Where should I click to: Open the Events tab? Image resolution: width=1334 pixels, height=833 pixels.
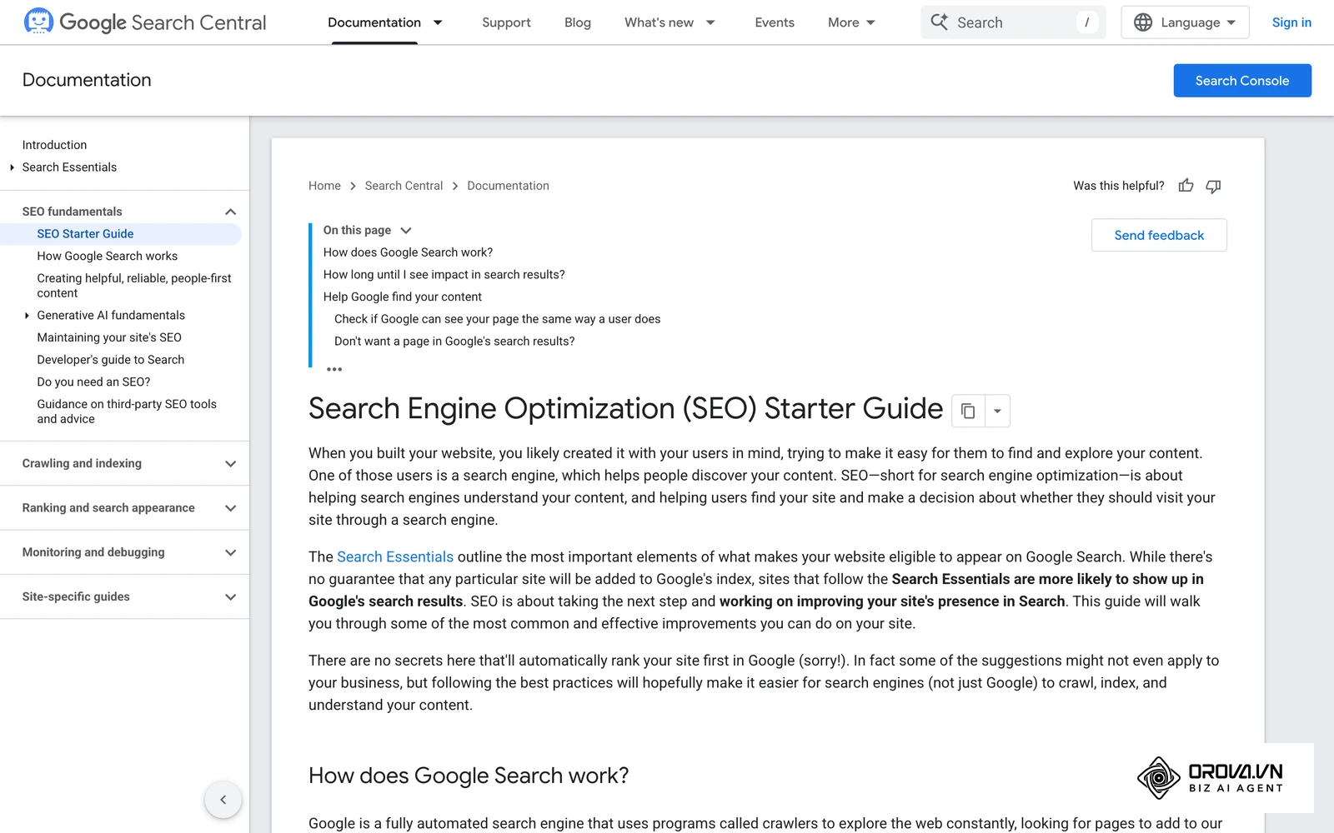point(775,22)
